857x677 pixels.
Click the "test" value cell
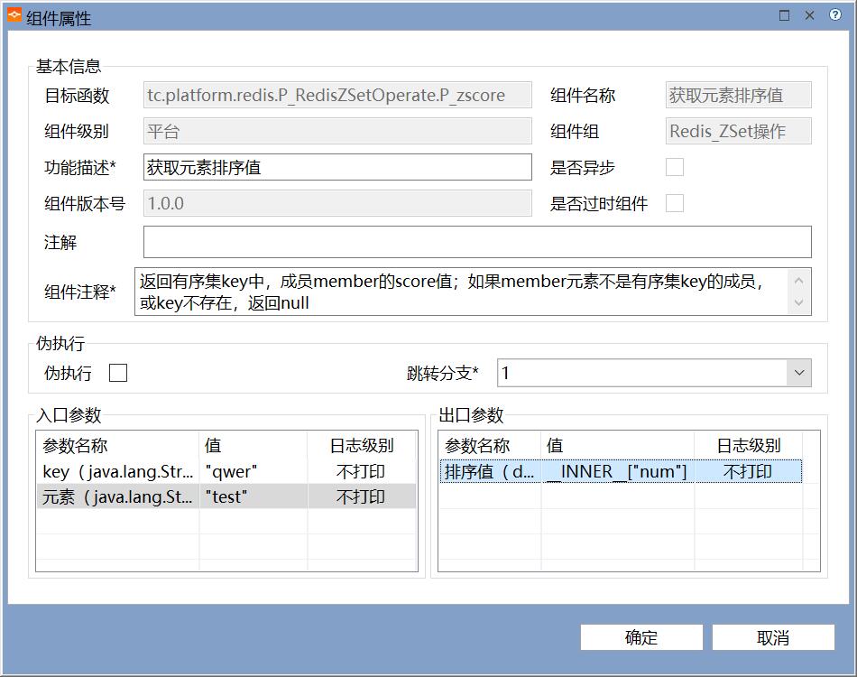click(253, 496)
